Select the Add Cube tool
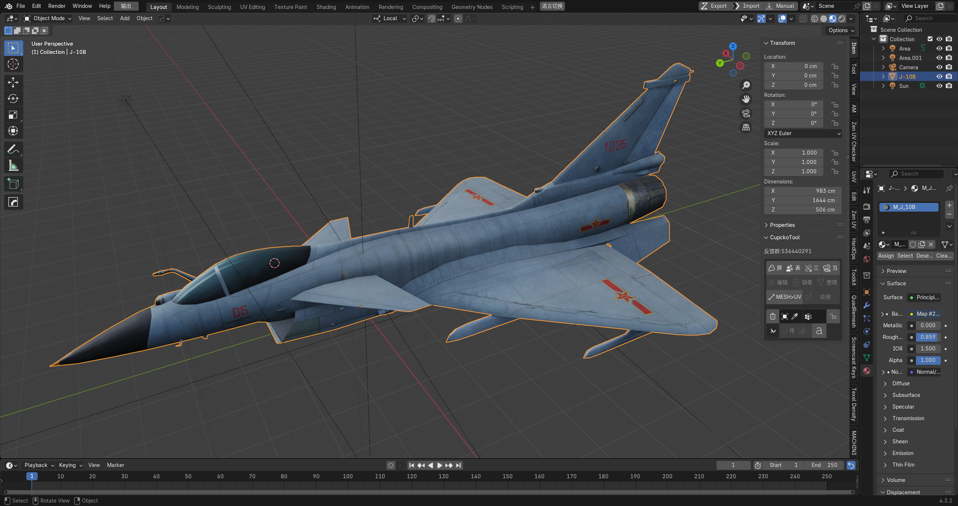Viewport: 958px width, 506px height. (13, 184)
